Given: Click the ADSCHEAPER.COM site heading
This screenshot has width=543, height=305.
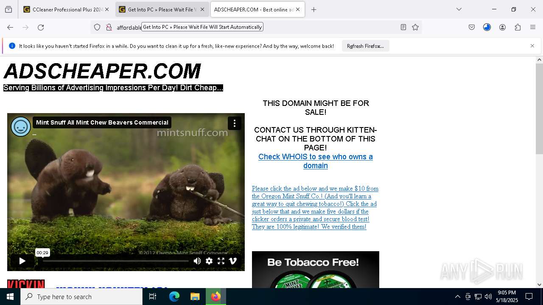Looking at the screenshot, I should (x=102, y=71).
